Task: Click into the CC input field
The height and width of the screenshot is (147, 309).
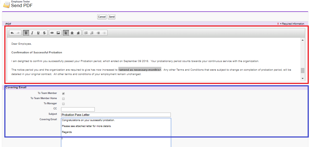Action: [78, 109]
